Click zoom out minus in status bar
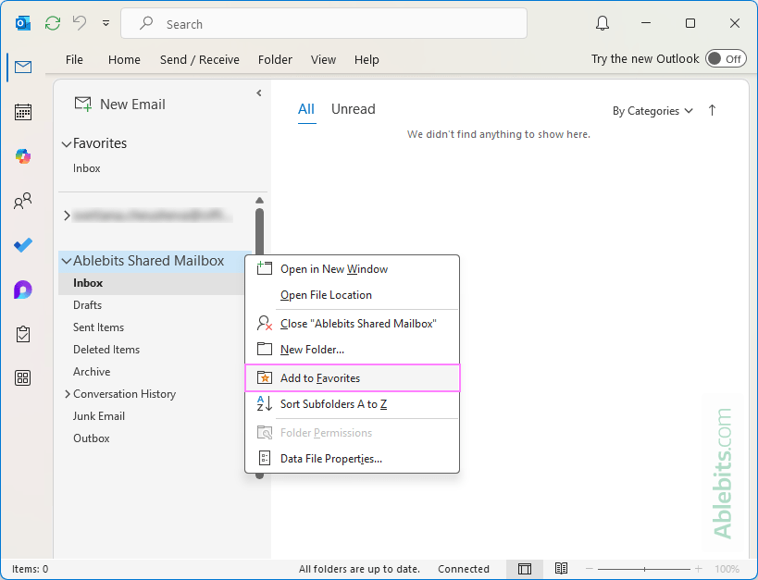 tap(589, 569)
